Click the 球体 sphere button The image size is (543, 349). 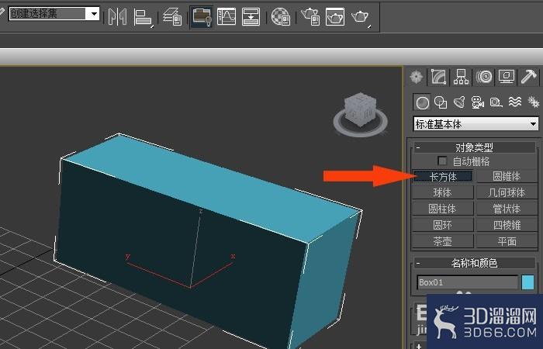pyautogui.click(x=443, y=193)
